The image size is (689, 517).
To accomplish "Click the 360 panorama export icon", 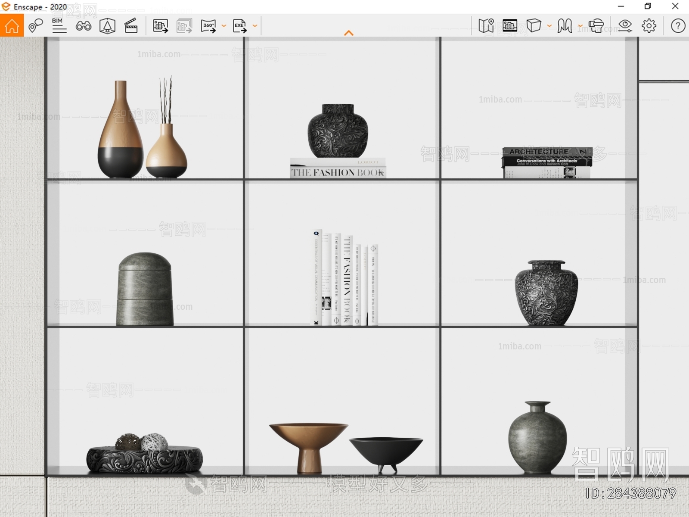I will (208, 26).
